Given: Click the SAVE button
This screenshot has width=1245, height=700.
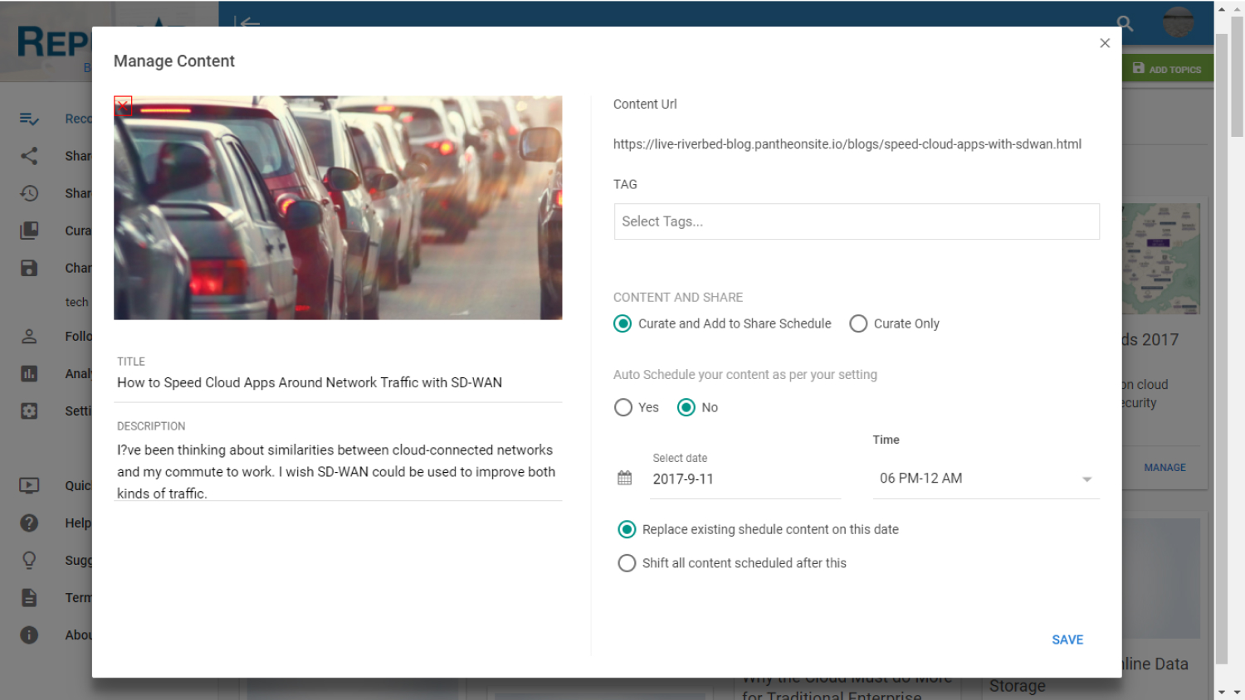Looking at the screenshot, I should [x=1067, y=639].
